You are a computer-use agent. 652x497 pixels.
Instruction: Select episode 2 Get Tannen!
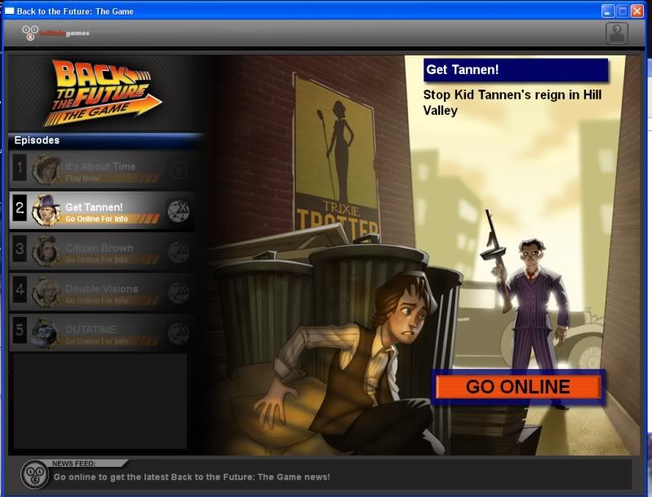pyautogui.click(x=102, y=210)
